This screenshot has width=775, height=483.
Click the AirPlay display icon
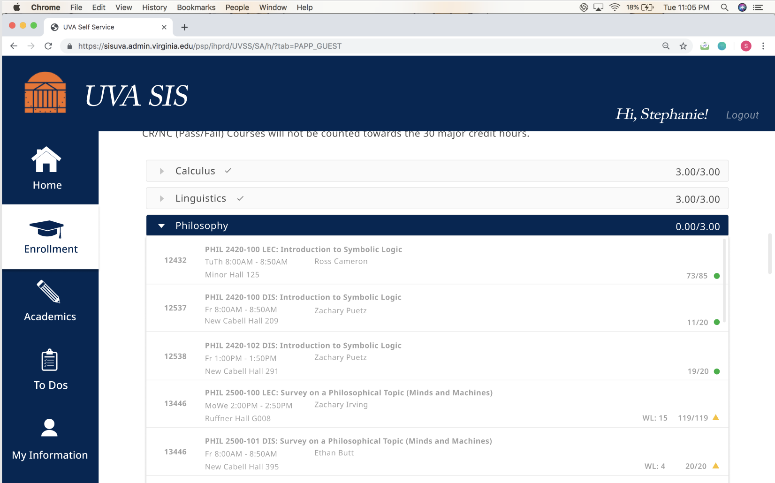pyautogui.click(x=598, y=8)
